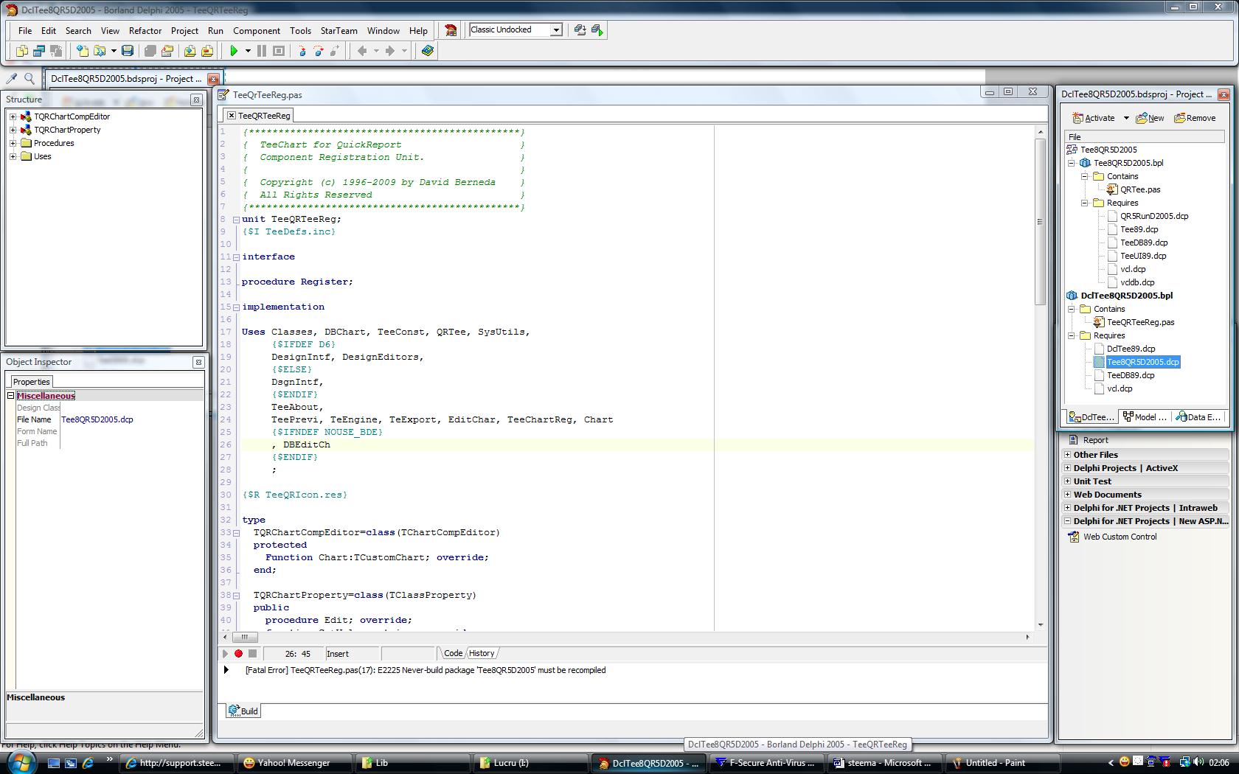1239x774 pixels.
Task: Click the Program reset stop icon
Action: pyautogui.click(x=279, y=51)
